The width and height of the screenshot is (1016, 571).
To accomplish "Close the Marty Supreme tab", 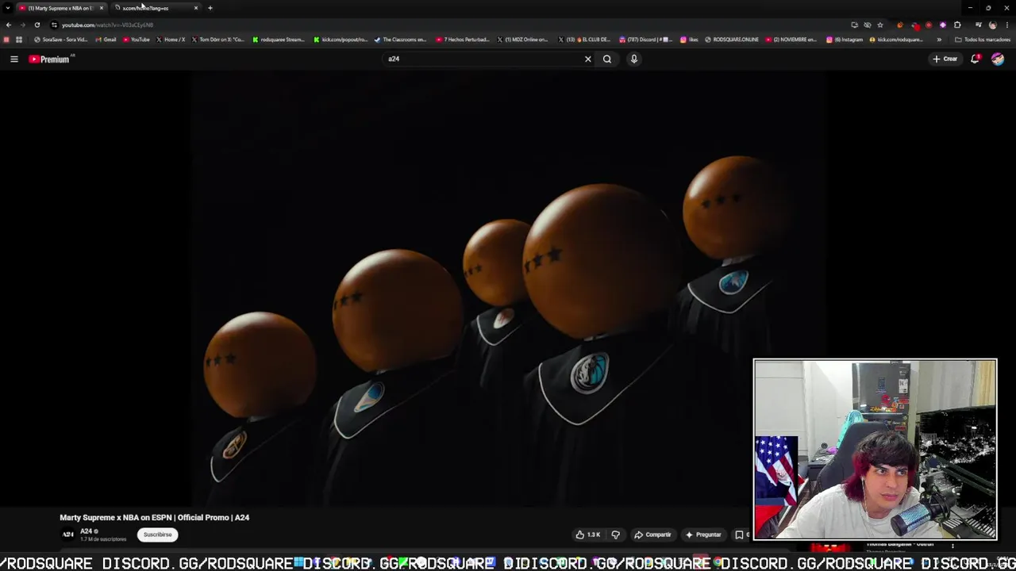I will pyautogui.click(x=102, y=8).
